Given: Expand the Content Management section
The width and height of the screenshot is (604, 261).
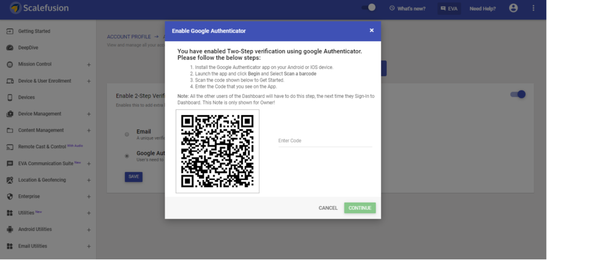Looking at the screenshot, I should point(89,130).
